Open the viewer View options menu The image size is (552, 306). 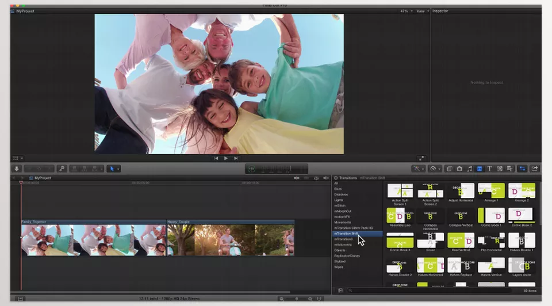pos(423,12)
